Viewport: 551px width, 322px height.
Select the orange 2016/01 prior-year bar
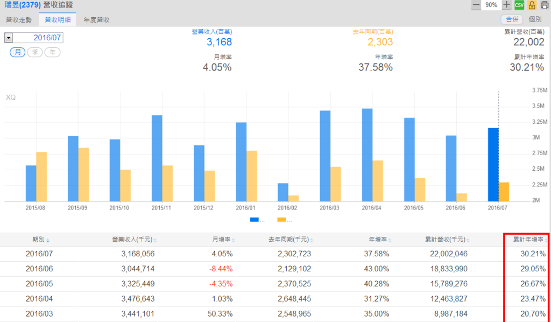click(252, 176)
